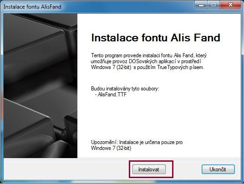Click Windows 7 (32-bit) in the warning
The height and width of the screenshot is (184, 244).
(111, 148)
